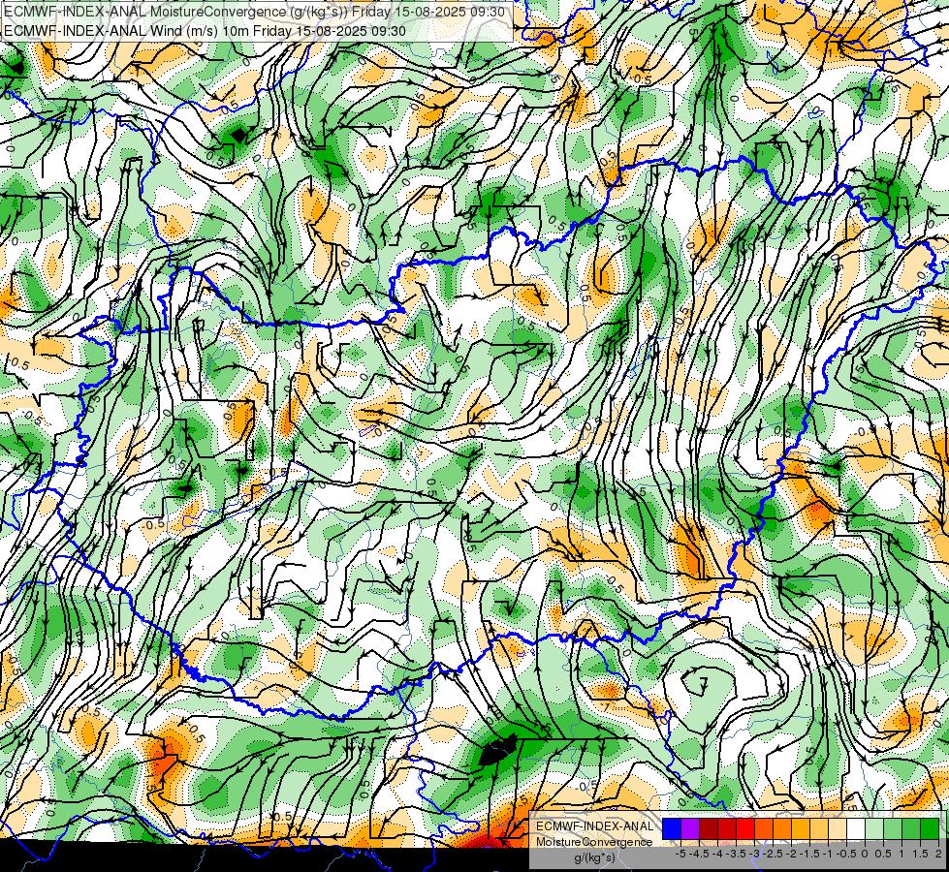Click the -4.5 legend tick label

point(699,854)
